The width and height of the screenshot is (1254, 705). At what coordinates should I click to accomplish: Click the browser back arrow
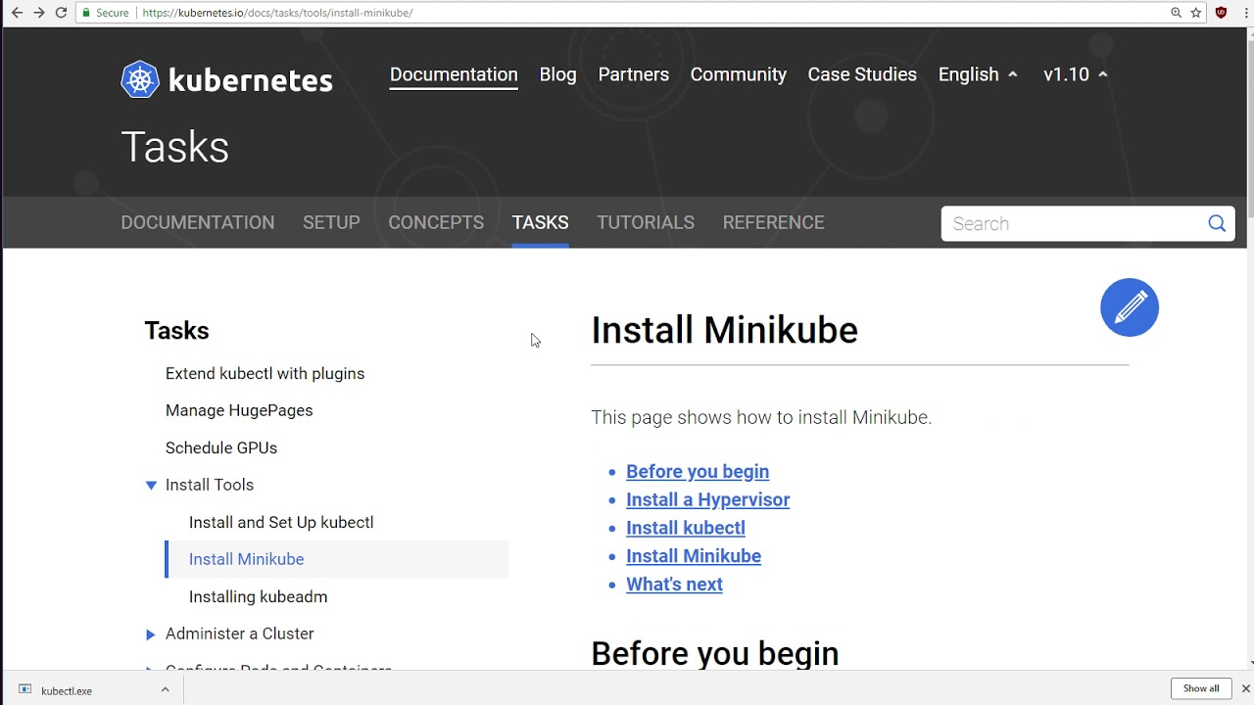pos(16,13)
